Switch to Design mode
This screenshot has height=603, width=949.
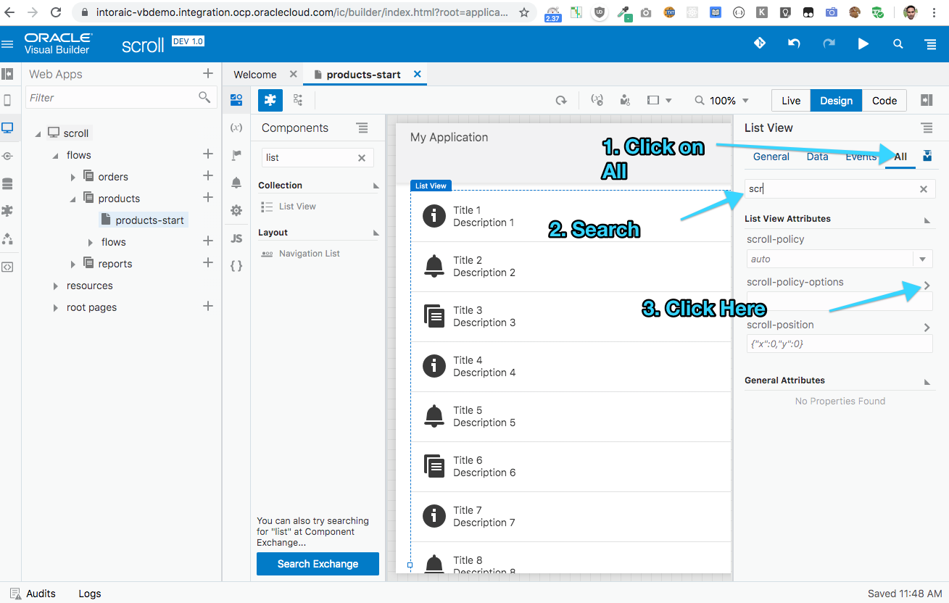[836, 101]
